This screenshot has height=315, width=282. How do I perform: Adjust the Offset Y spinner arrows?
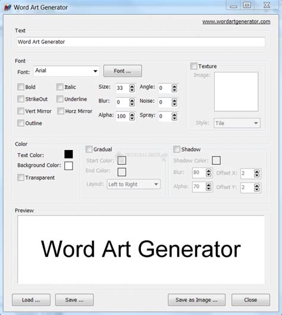(x=256, y=188)
